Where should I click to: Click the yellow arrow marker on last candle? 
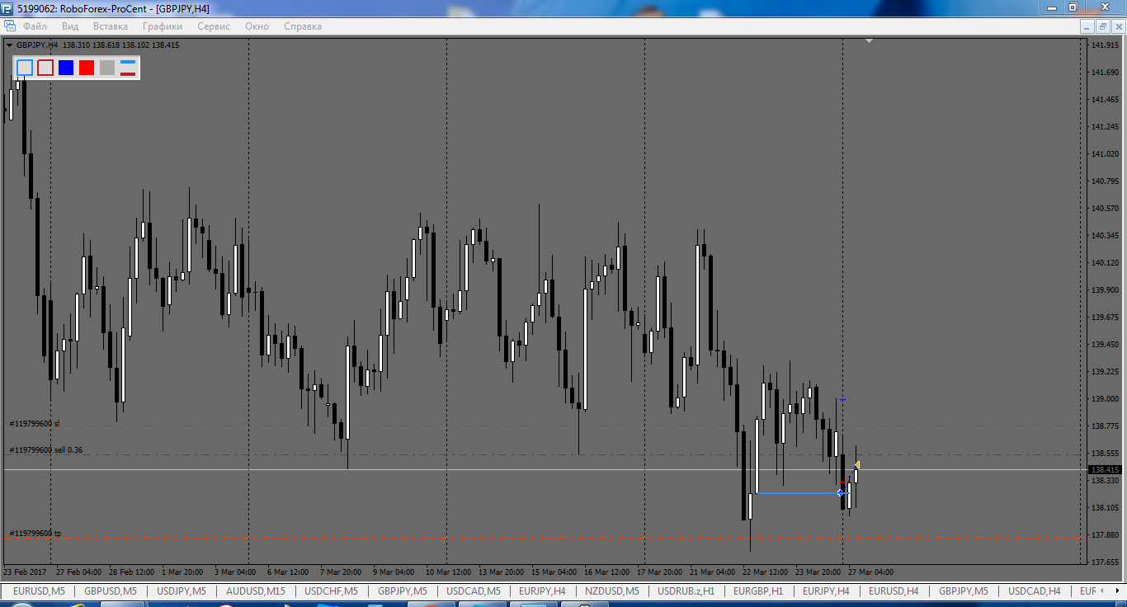point(857,465)
